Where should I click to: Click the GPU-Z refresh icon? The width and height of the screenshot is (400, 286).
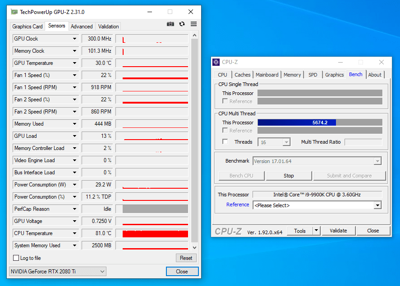point(182,24)
